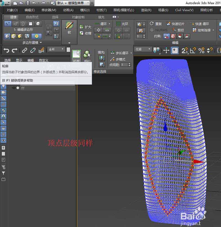Select the Vertex sub-object level icon
This screenshot has height=227, width=221.
click(x=7, y=24)
